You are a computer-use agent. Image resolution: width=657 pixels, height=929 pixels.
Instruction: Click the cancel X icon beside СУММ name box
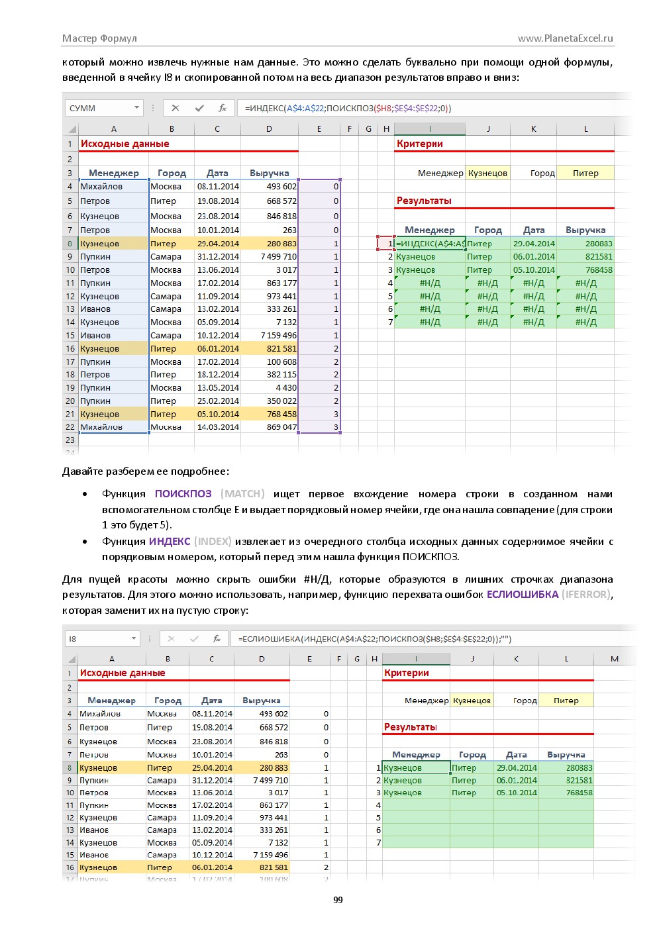(175, 108)
